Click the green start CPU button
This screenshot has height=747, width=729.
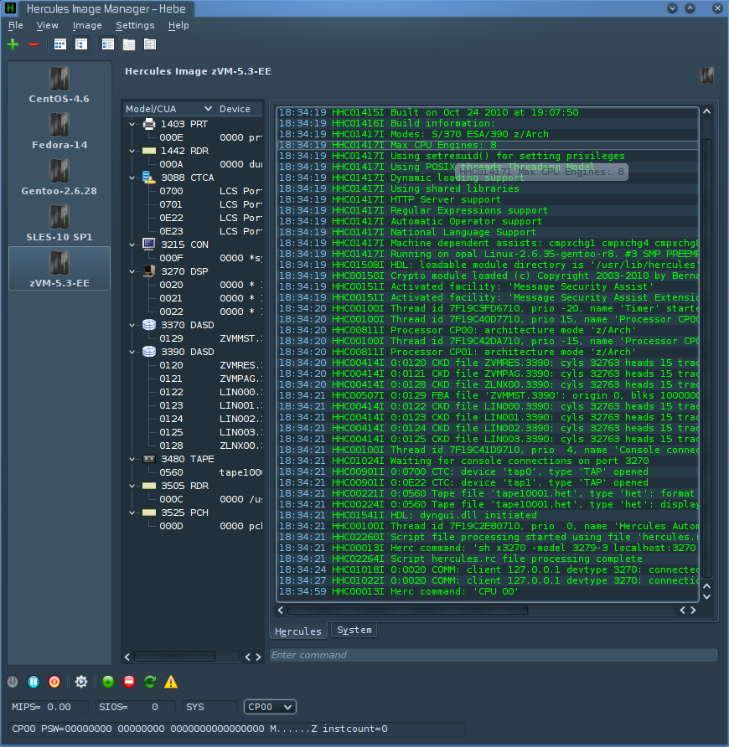point(108,682)
